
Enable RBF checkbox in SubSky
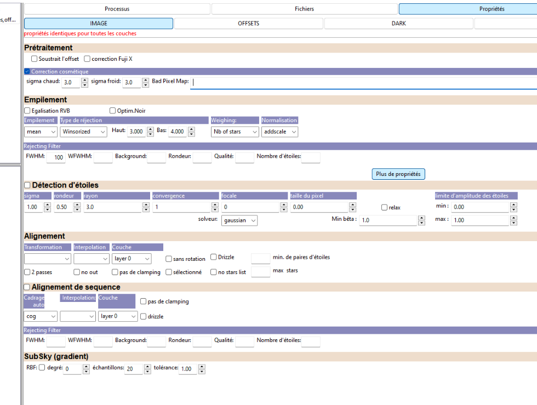[42, 367]
